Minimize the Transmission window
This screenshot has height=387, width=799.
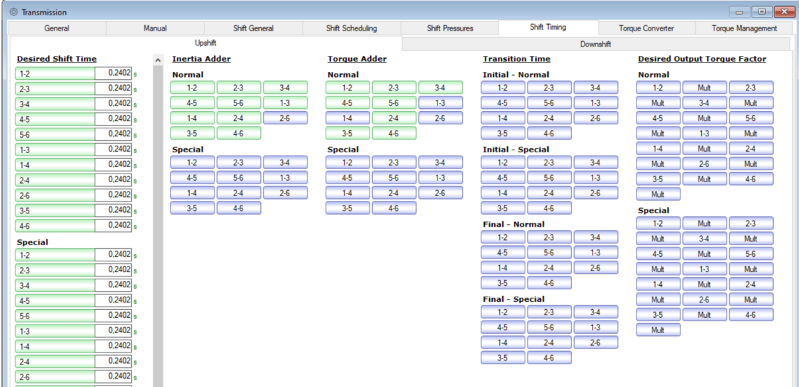point(740,12)
